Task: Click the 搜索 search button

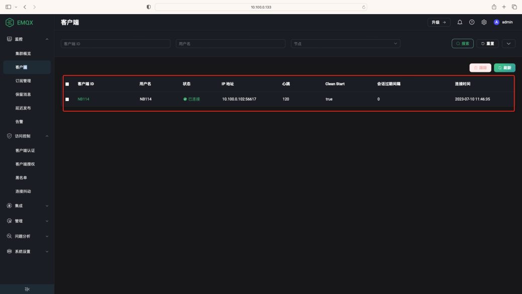Action: tap(462, 44)
